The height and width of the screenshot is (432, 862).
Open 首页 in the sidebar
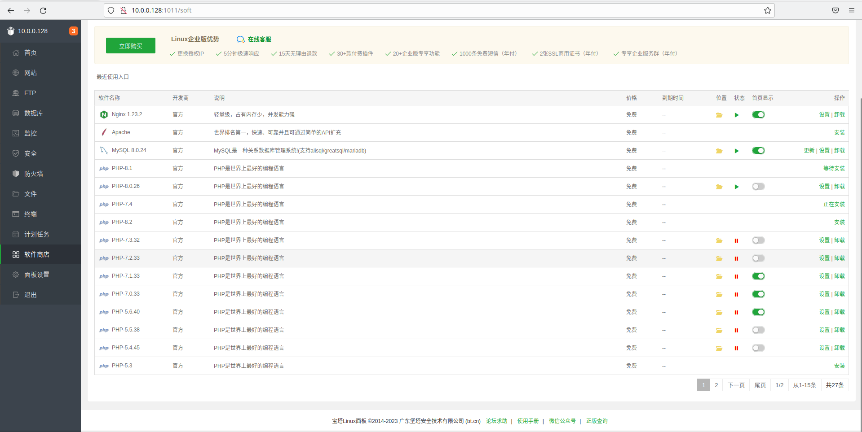click(x=40, y=52)
